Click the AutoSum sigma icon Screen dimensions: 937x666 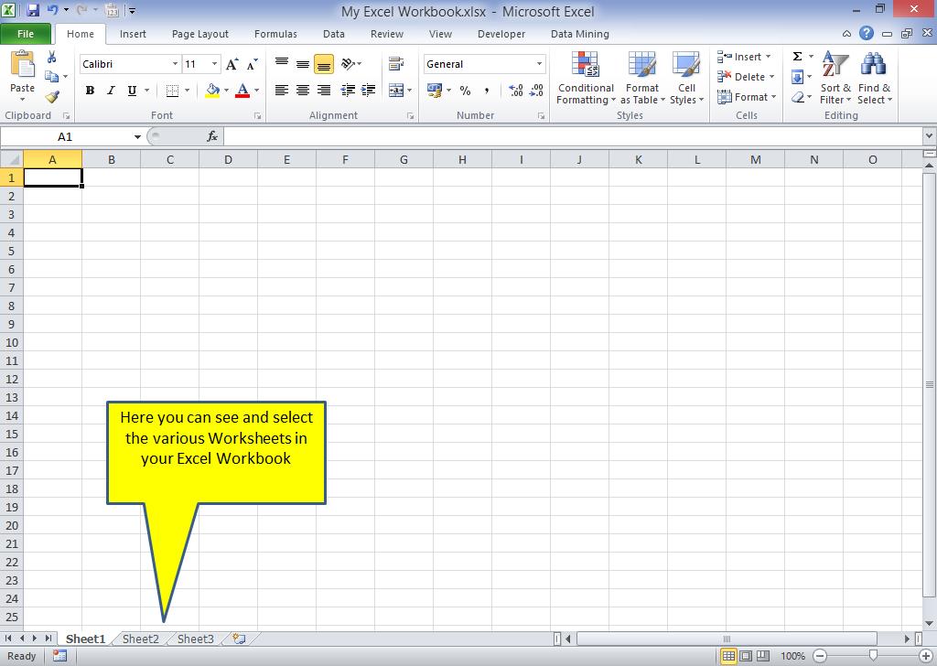pos(797,56)
